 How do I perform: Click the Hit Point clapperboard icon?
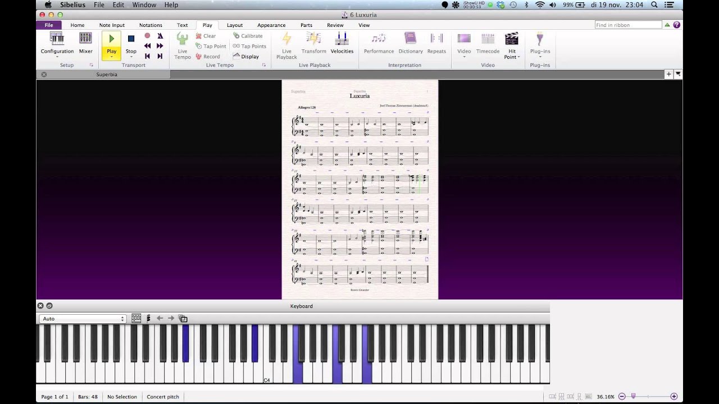[511, 39]
